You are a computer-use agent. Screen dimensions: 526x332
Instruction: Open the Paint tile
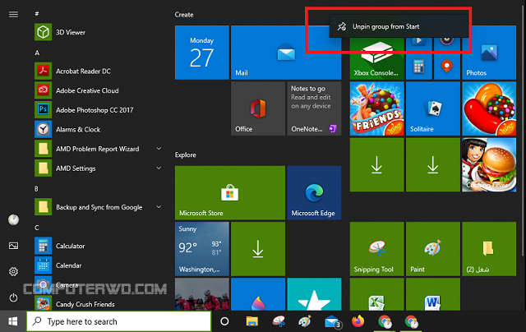(x=433, y=249)
